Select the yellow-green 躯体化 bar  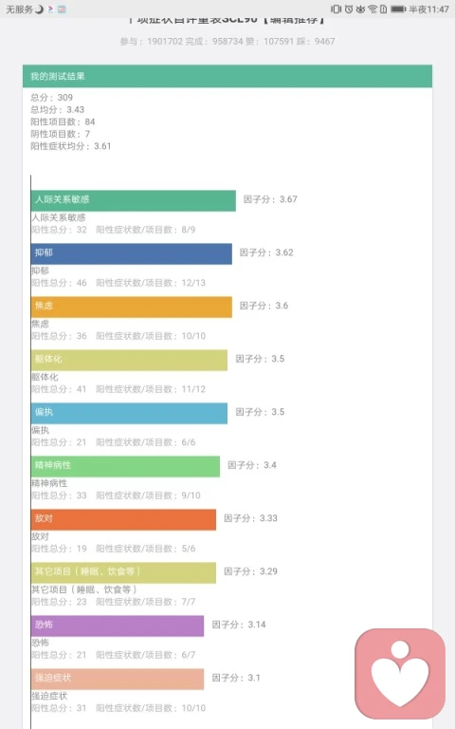pos(129,360)
